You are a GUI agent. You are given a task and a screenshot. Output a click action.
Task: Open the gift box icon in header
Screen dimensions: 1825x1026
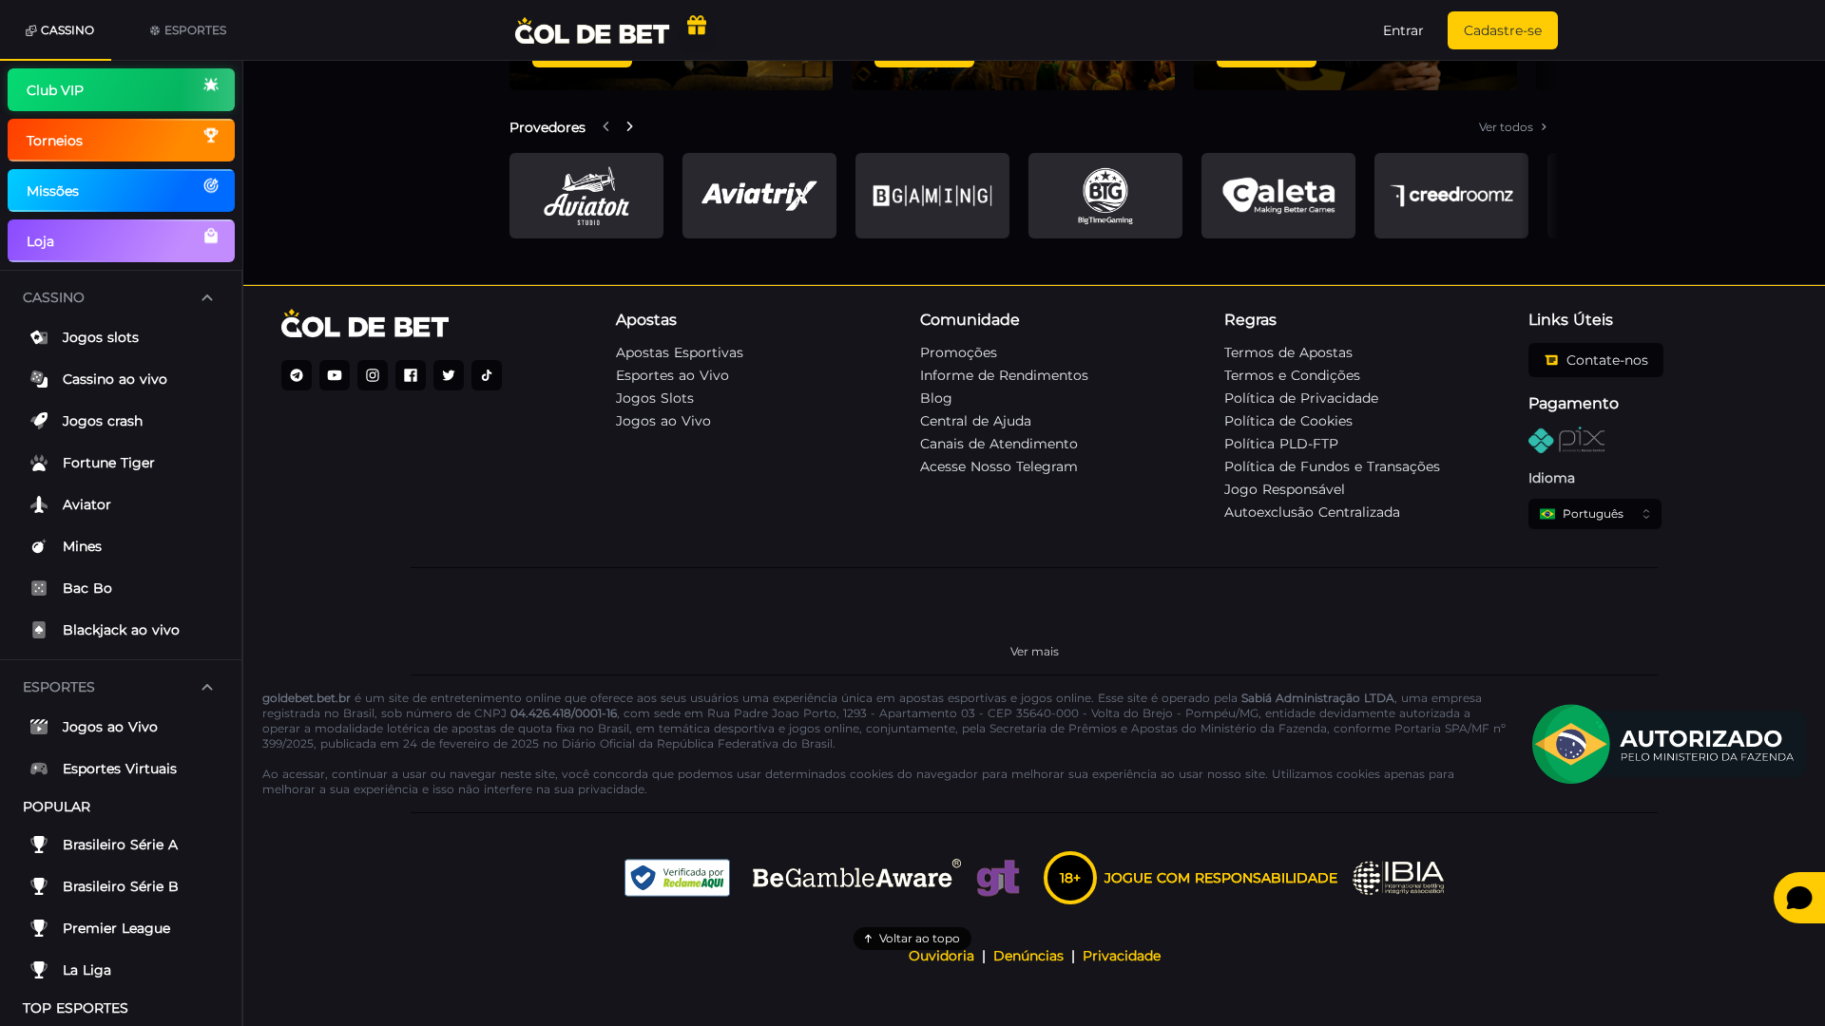[697, 26]
